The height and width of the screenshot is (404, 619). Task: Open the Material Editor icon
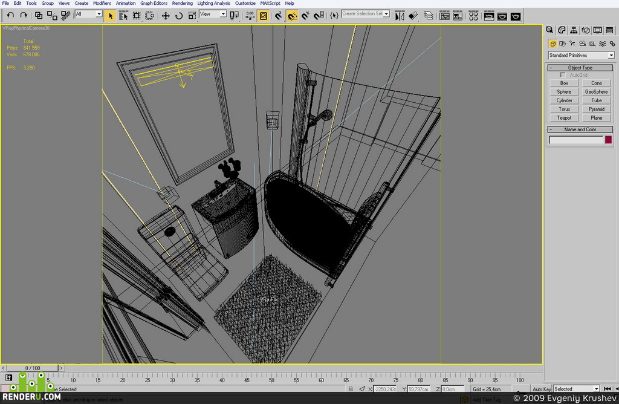point(473,16)
